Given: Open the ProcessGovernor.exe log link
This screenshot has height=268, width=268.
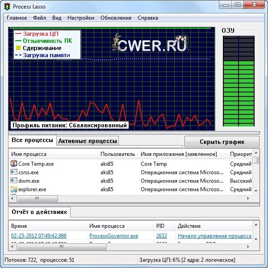Looking at the screenshot, I should 113,236.
